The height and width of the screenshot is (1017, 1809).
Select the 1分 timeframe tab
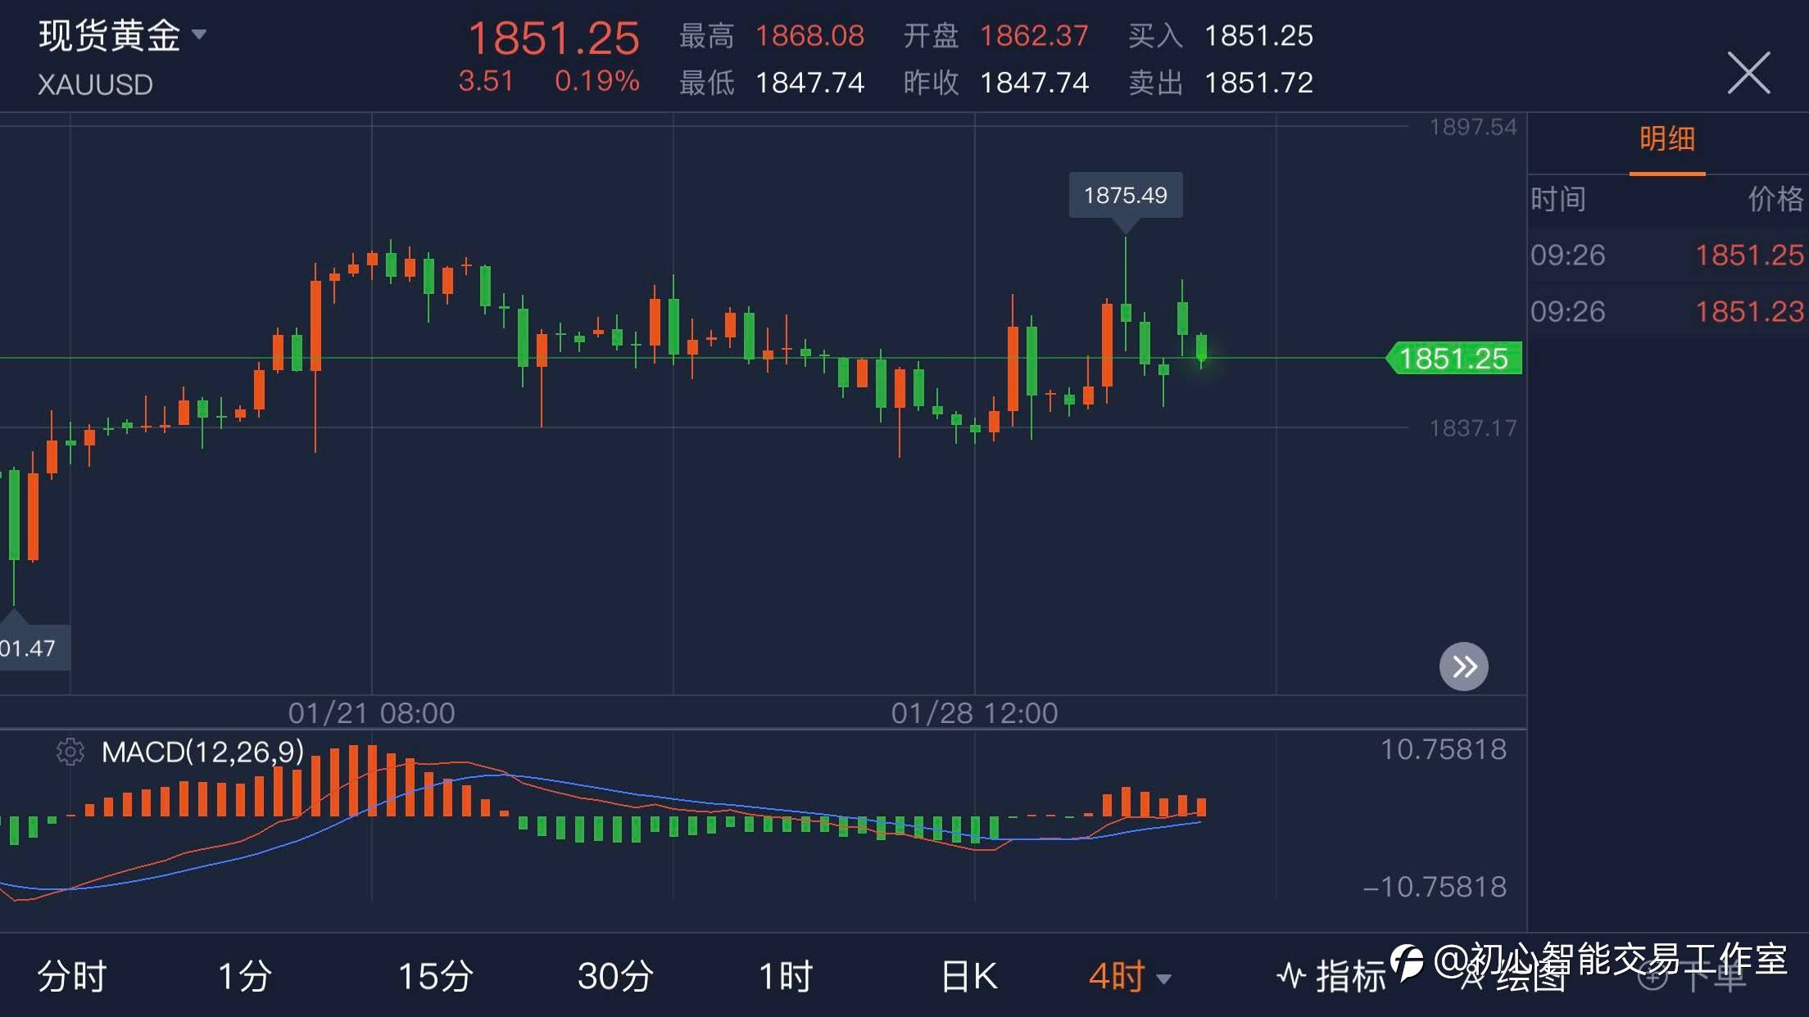point(244,976)
